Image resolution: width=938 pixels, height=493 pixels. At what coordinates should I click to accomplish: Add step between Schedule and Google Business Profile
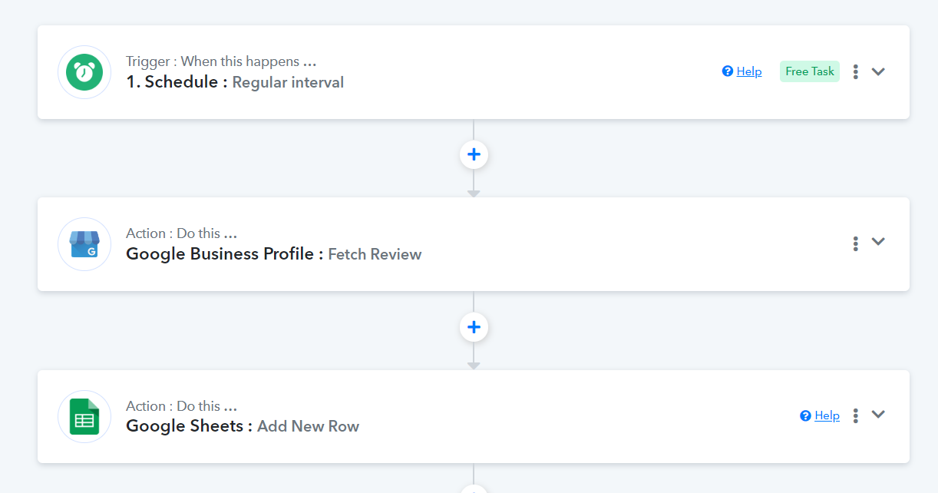tap(474, 155)
